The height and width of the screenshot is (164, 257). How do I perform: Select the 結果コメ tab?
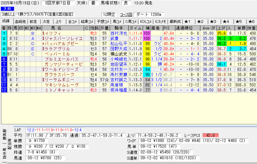[x=87, y=21]
